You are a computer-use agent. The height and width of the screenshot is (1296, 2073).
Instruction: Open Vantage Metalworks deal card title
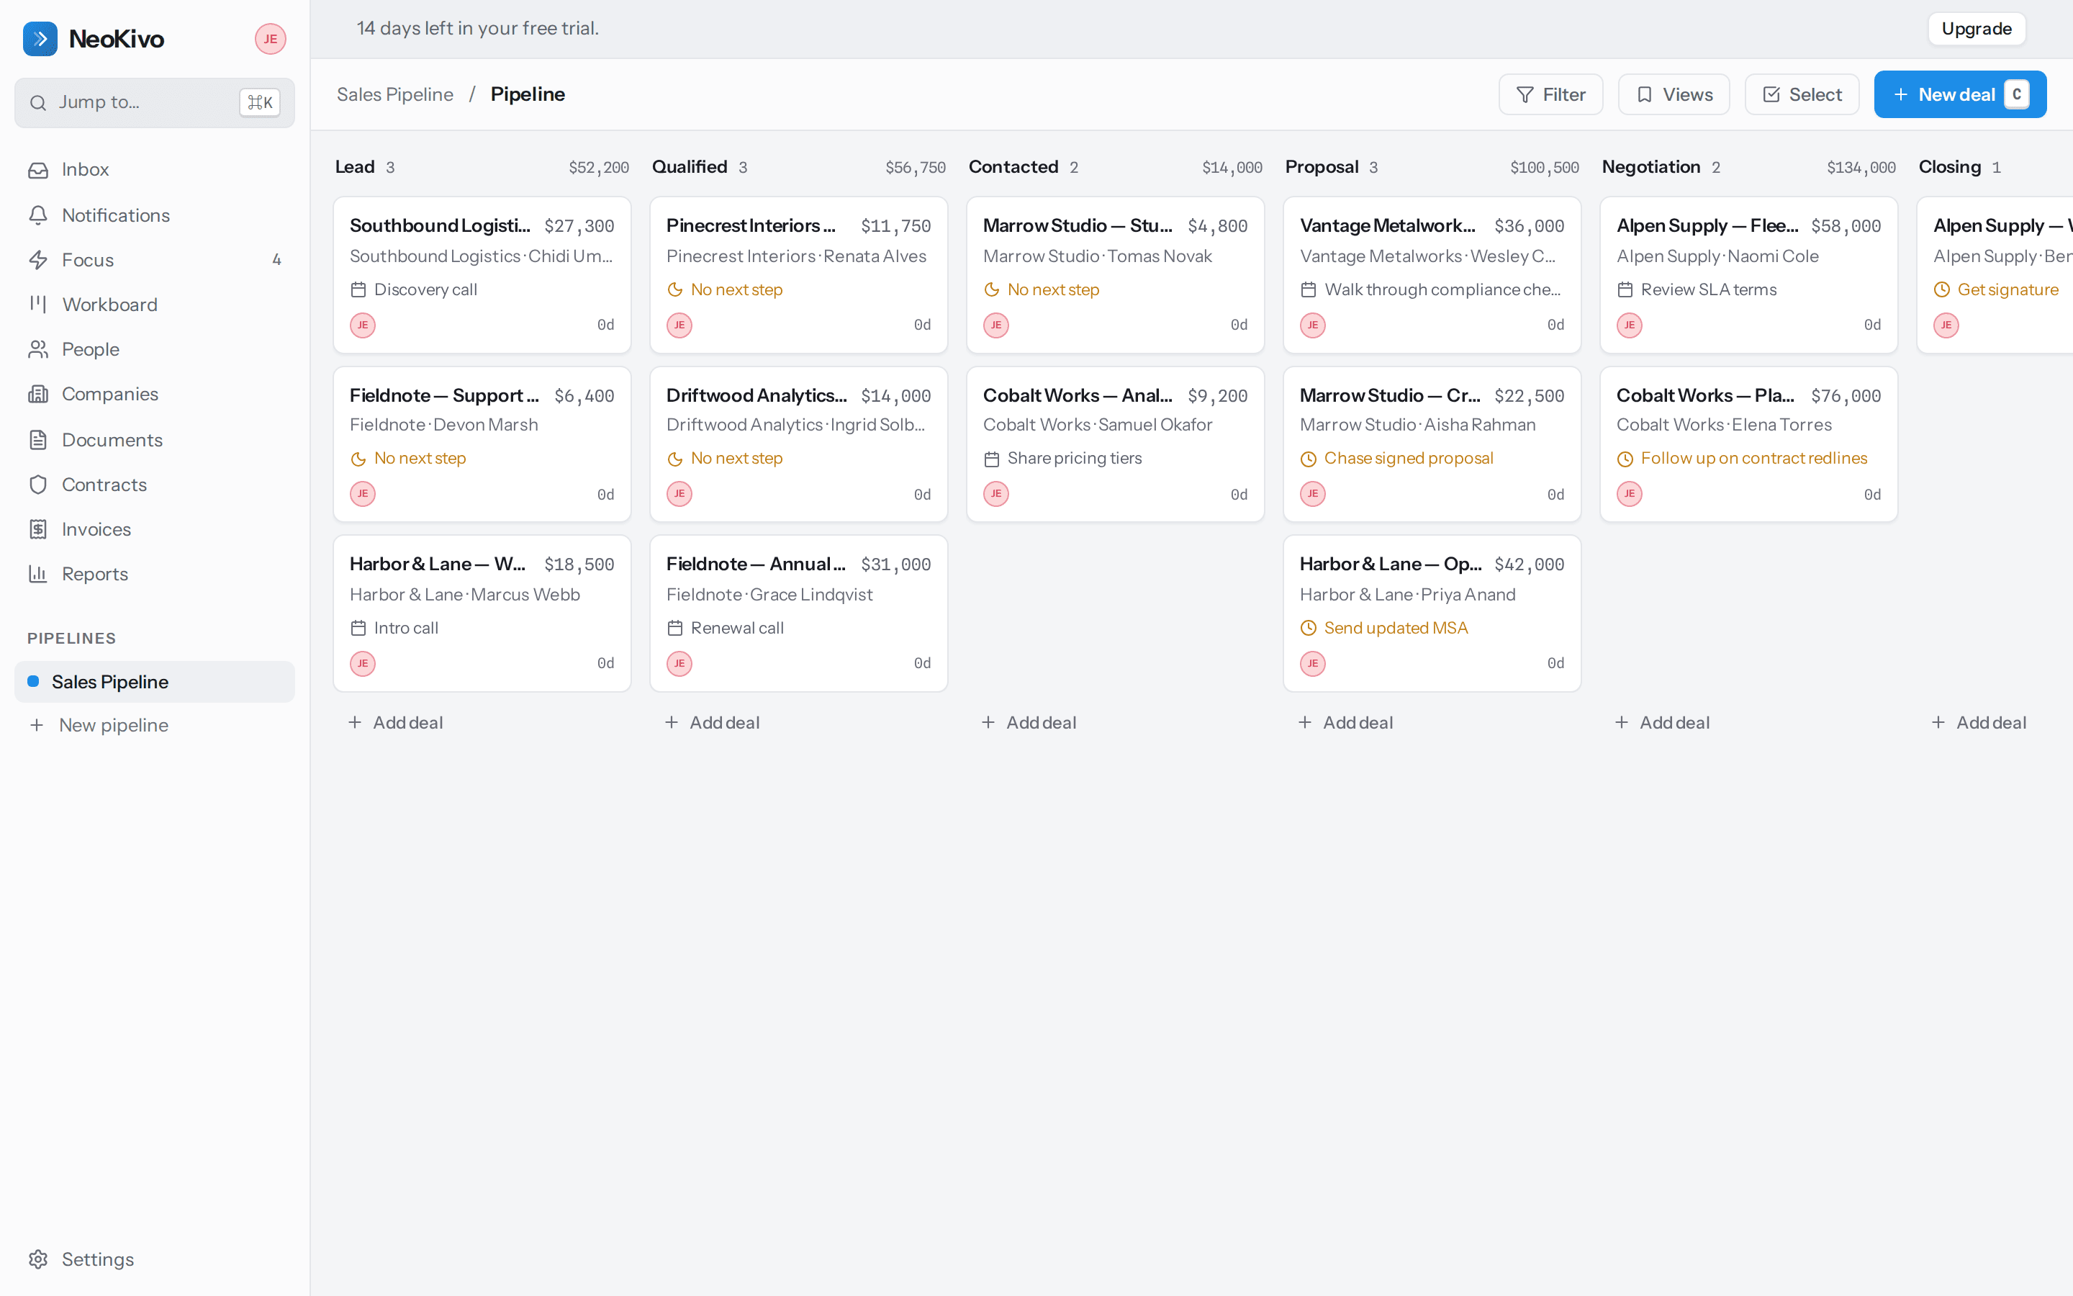click(x=1388, y=225)
